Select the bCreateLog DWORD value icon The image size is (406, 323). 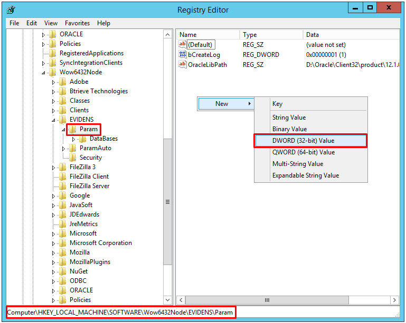(x=183, y=55)
